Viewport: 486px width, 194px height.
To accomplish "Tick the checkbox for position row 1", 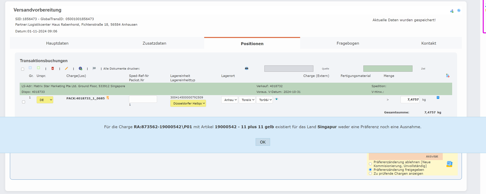I will tap(24, 102).
